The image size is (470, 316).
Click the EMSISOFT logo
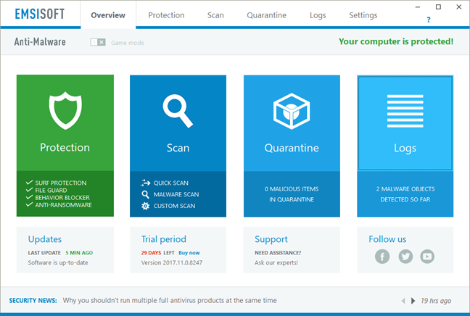[x=40, y=14]
